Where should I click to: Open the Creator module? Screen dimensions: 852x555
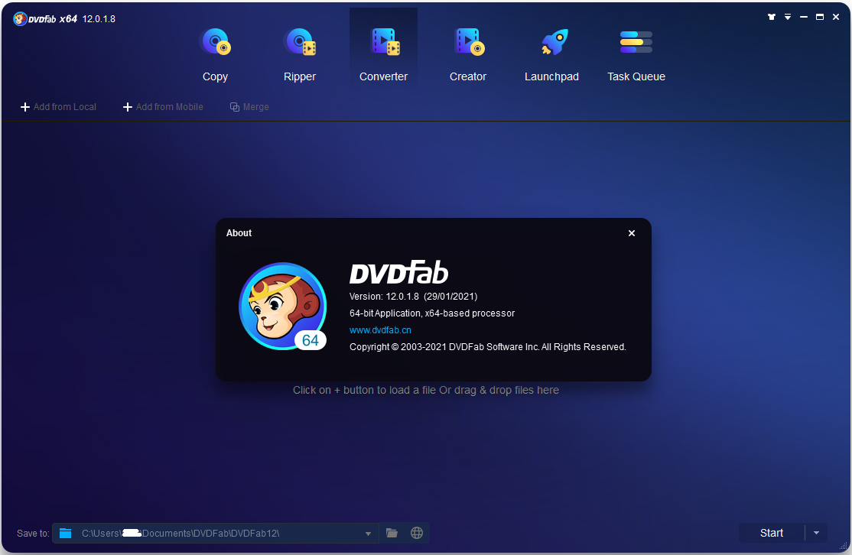[468, 54]
